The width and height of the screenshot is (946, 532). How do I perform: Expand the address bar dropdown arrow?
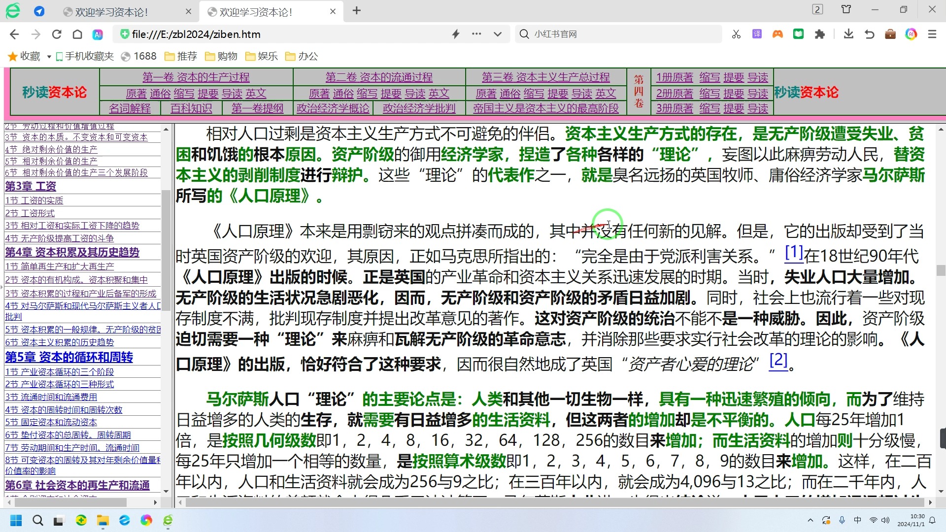coord(498,34)
